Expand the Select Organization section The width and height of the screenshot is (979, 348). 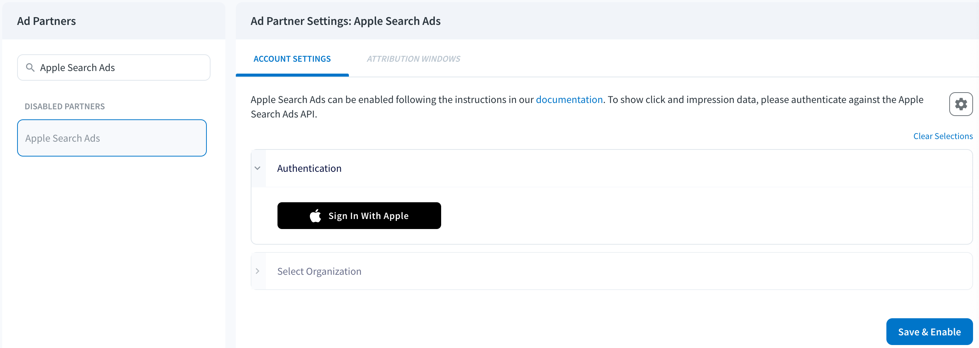pos(258,271)
